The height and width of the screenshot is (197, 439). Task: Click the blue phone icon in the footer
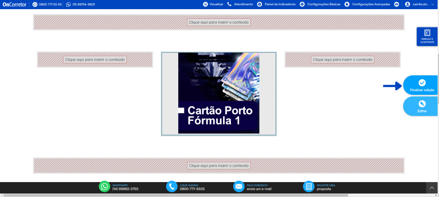tap(172, 186)
